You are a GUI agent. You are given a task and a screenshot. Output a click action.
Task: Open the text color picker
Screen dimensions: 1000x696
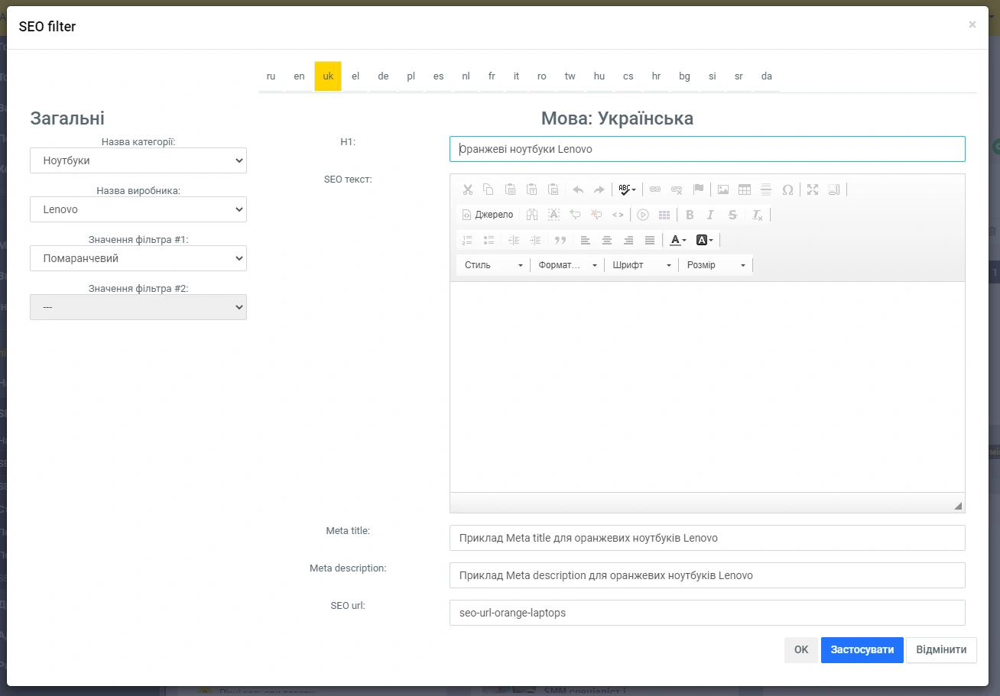coord(677,240)
